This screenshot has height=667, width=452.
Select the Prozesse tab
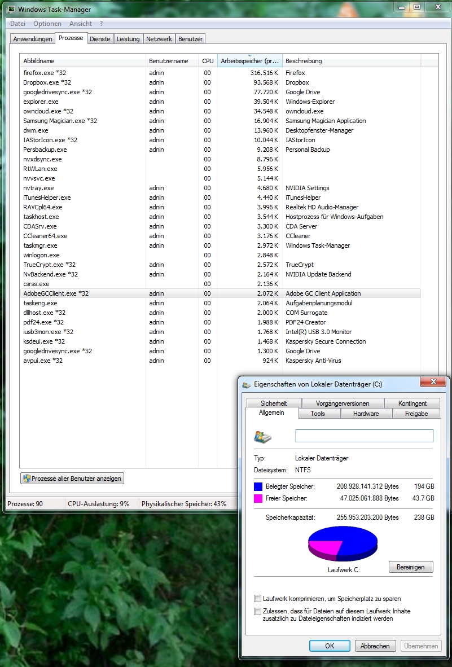point(71,38)
